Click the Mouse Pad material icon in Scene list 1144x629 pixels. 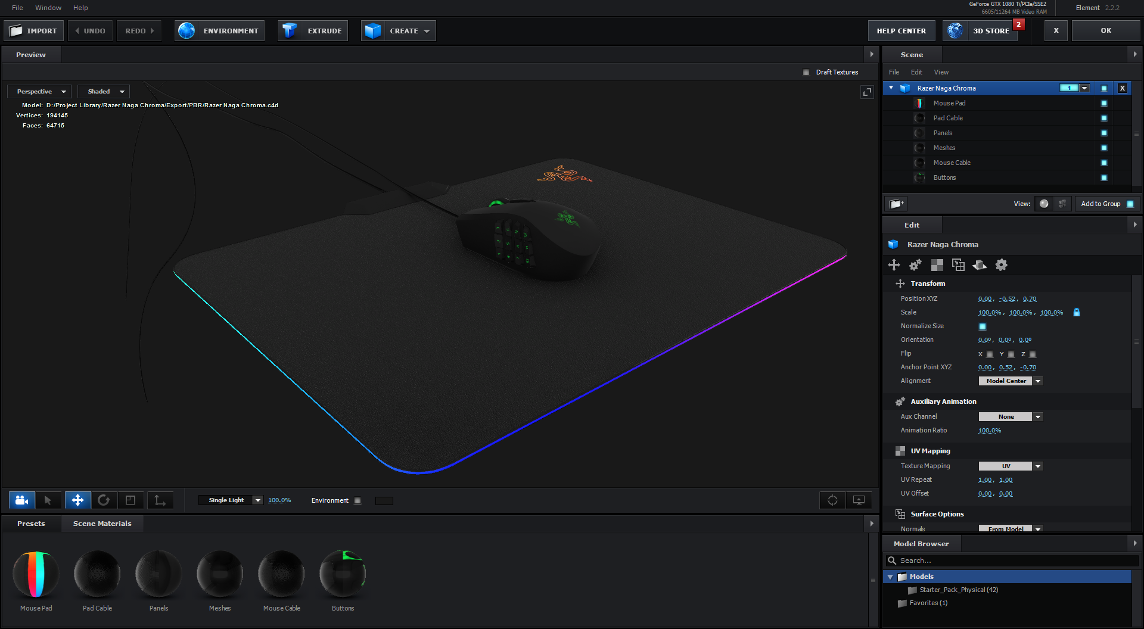coord(919,103)
